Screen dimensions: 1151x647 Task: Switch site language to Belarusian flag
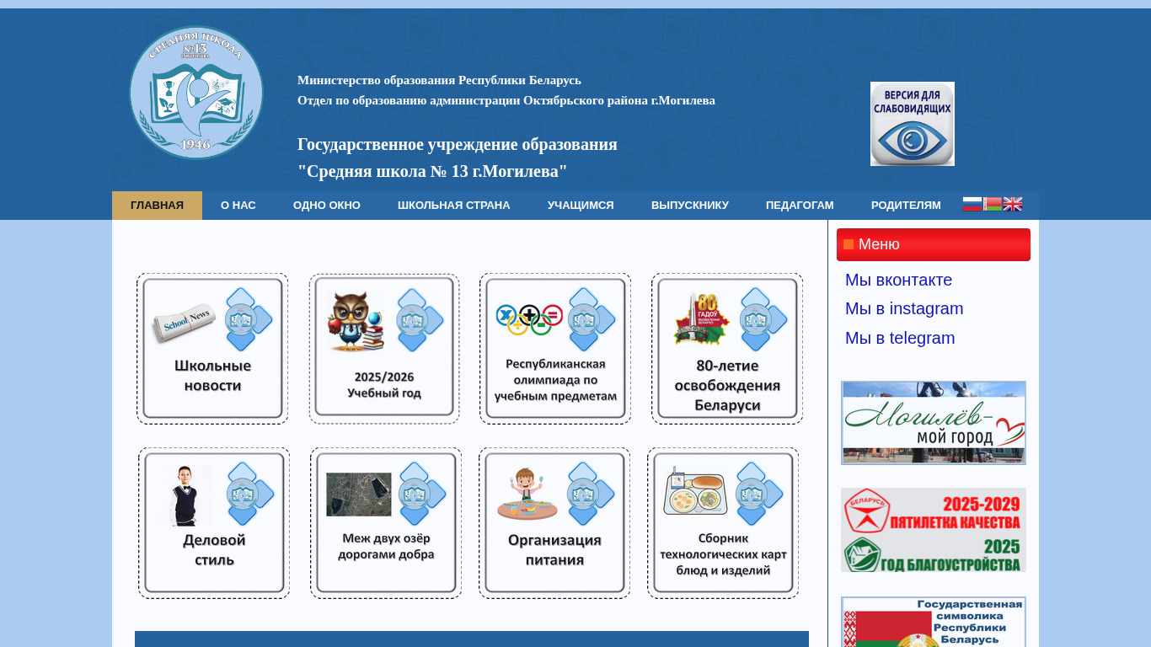993,204
